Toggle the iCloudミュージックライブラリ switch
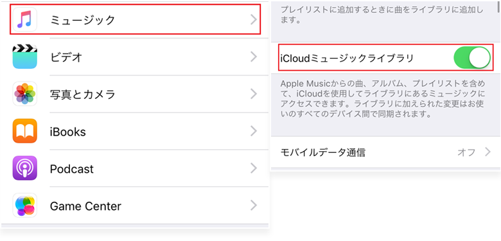Viewport: 501px width, 241px height. pyautogui.click(x=472, y=58)
